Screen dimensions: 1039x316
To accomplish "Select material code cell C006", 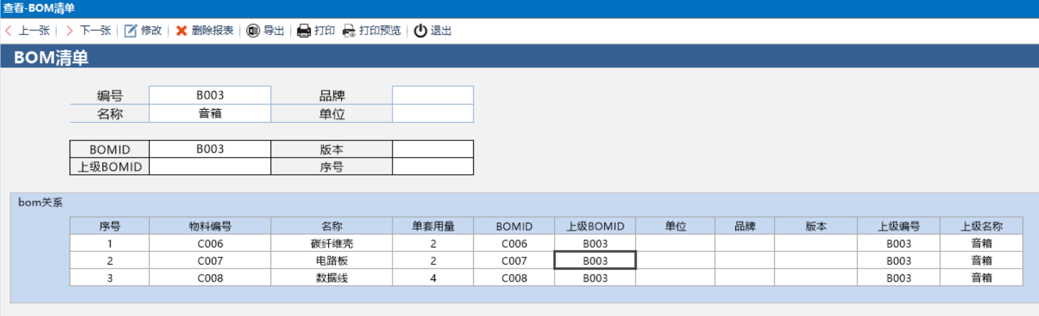I will (210, 244).
